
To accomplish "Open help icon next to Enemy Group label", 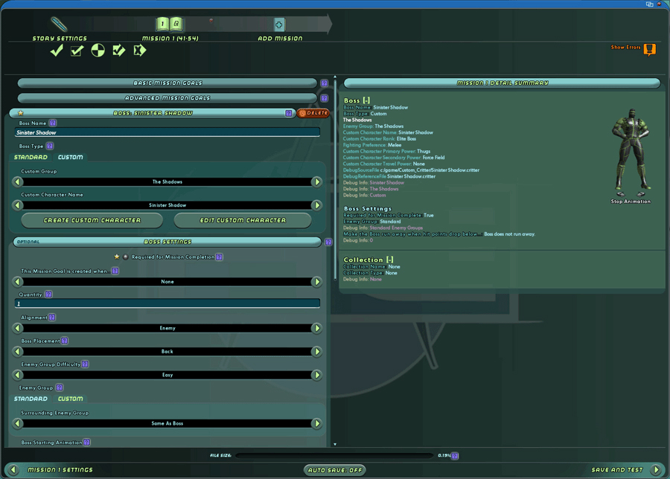I will click(x=60, y=388).
